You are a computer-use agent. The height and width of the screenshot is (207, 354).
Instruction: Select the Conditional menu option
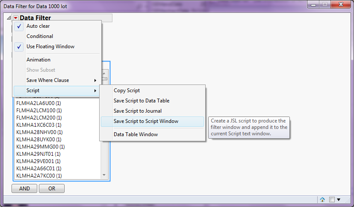(x=56, y=36)
